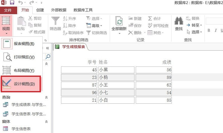This screenshot has height=133, width=223.
Task: Click the Totals (合计) sigma icon
Action: [x=154, y=18]
